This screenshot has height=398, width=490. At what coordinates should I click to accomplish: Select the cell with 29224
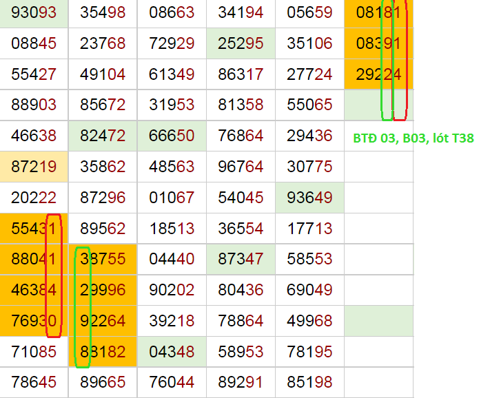coord(378,74)
